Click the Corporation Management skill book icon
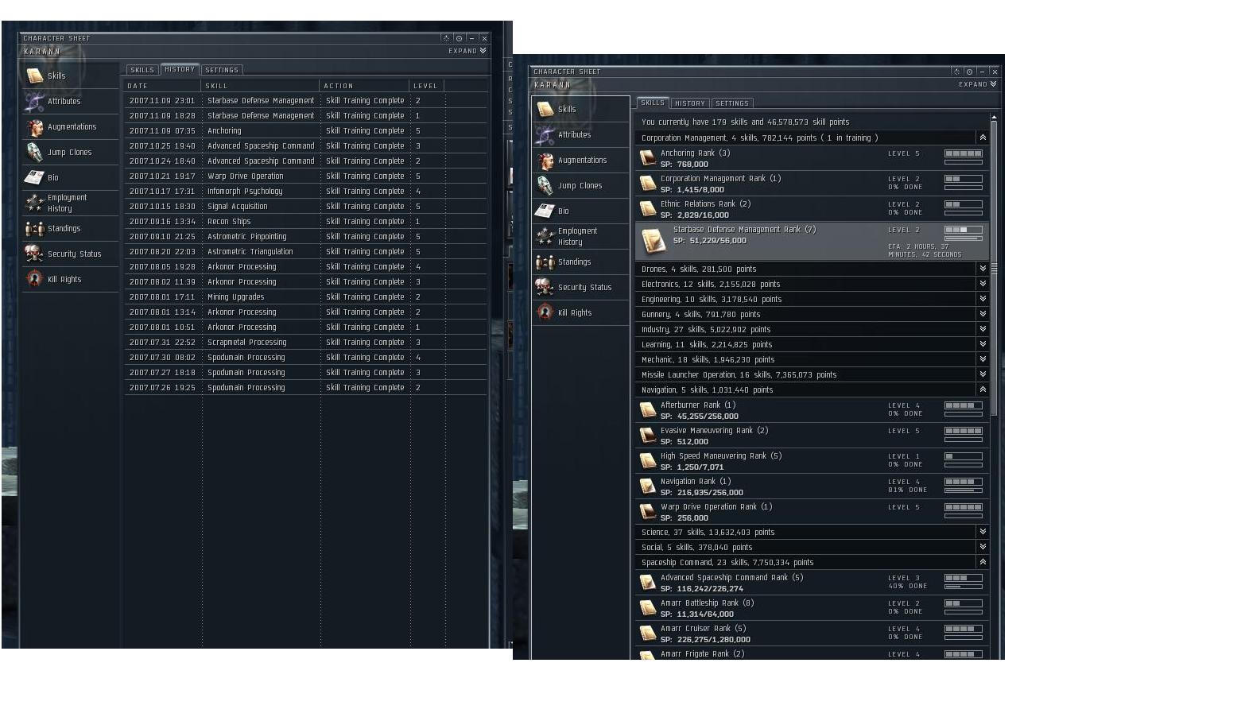This screenshot has height=717, width=1245. (648, 184)
